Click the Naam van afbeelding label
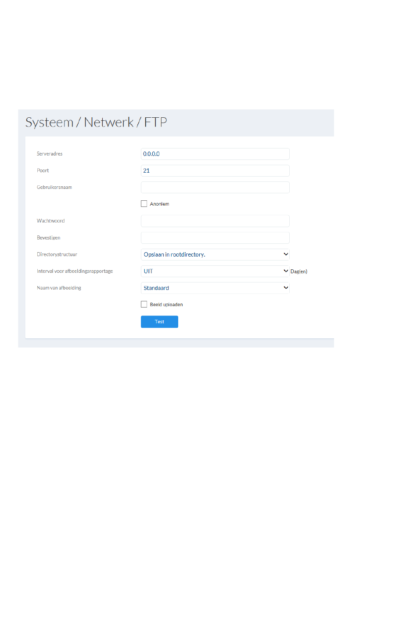Image resolution: width=417 pixels, height=619 pixels. click(59, 288)
